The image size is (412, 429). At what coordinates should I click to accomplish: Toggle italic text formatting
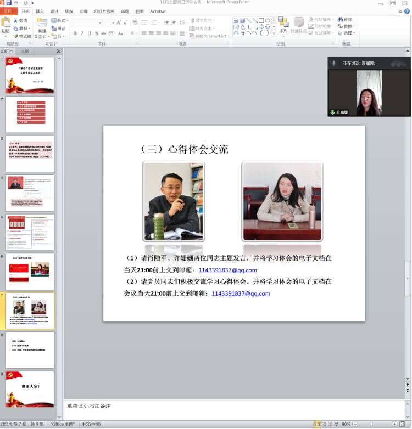pyautogui.click(x=82, y=33)
